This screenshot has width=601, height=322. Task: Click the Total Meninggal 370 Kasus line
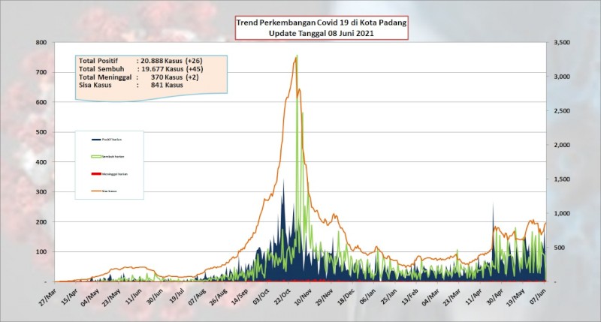pyautogui.click(x=139, y=77)
